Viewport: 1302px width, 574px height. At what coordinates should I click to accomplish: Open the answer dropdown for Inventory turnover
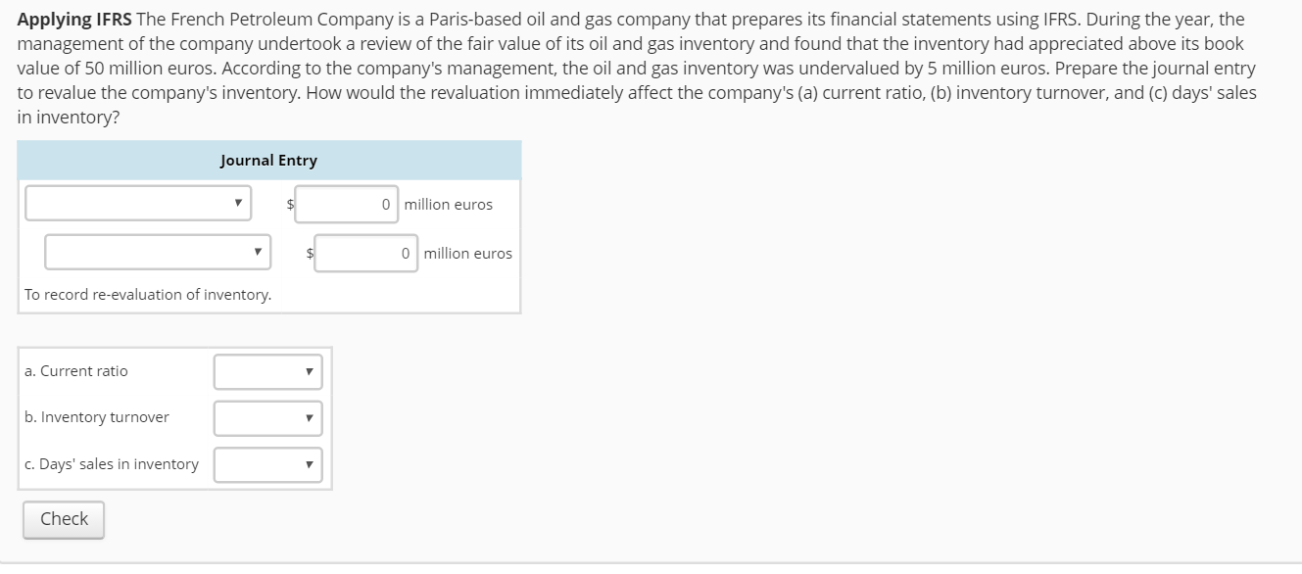[x=267, y=418]
